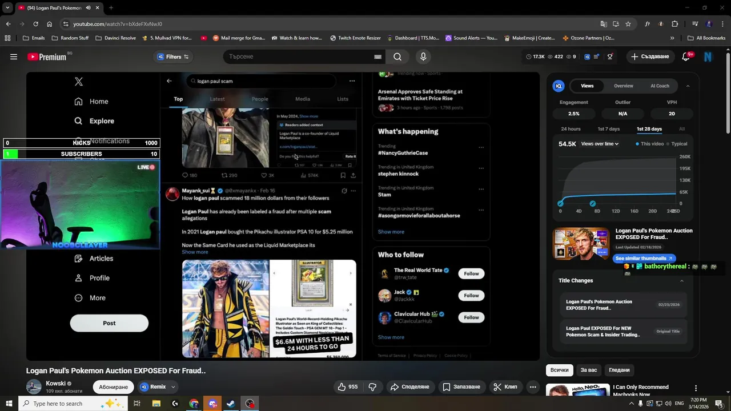
Task: Collapse the Title Changes section
Action: pos(681,281)
